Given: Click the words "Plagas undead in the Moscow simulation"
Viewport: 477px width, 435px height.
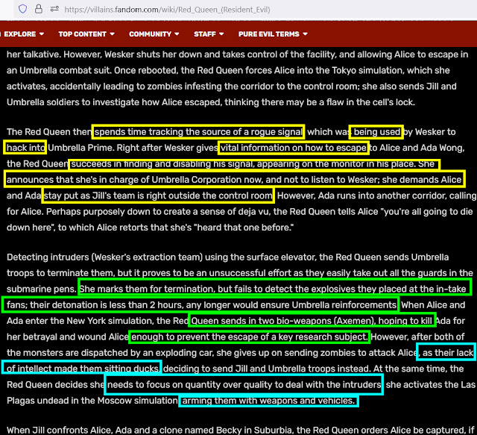Looking at the screenshot, I should [x=92, y=401].
